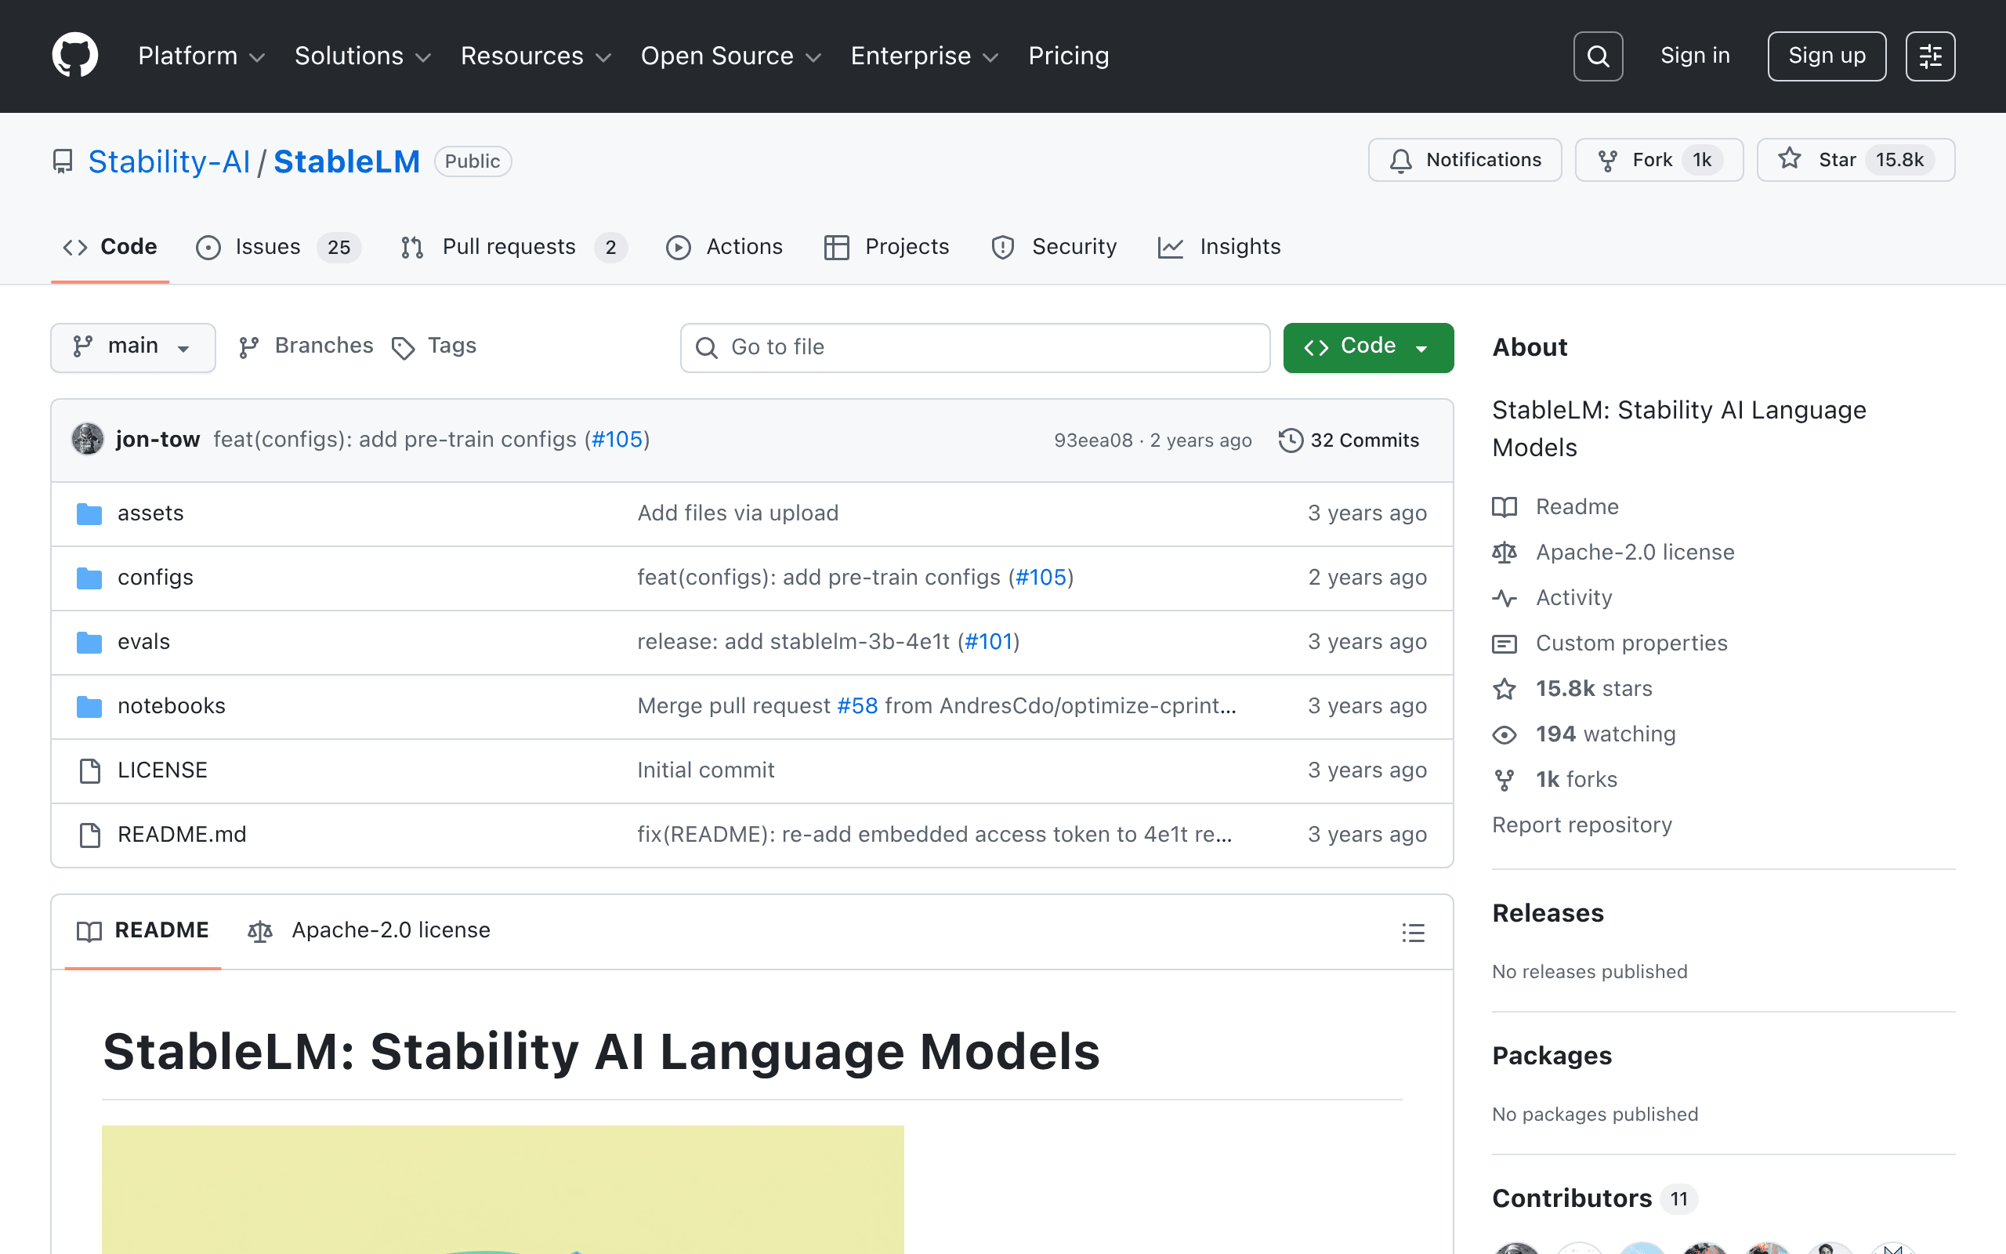Image resolution: width=2006 pixels, height=1254 pixels.
Task: Open the Actions tab
Action: point(725,247)
